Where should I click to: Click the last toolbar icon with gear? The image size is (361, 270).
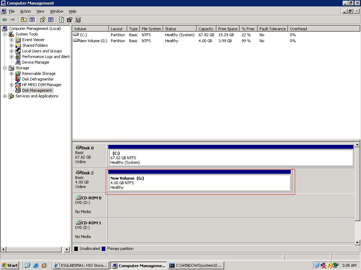tap(78, 20)
